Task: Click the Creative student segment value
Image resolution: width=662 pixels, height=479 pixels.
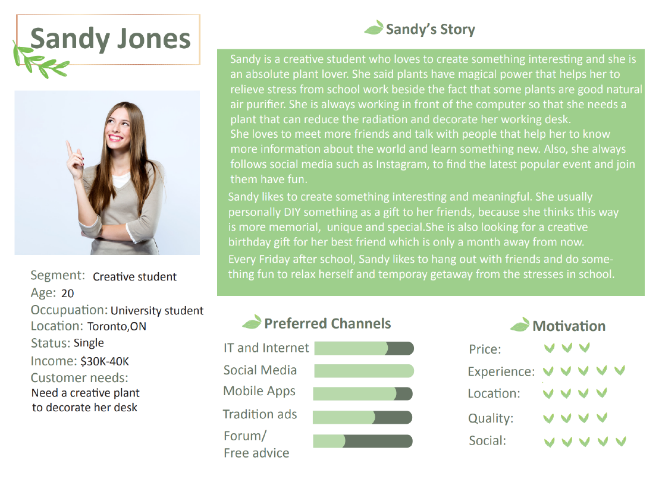Action: (134, 276)
